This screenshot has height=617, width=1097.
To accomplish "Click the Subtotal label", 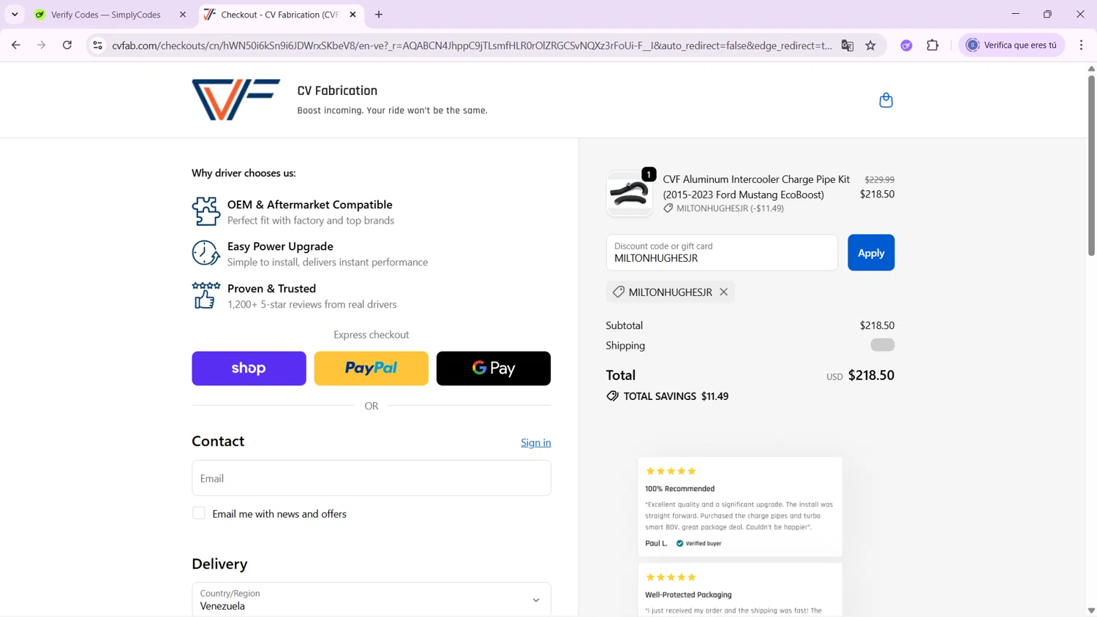I will point(624,325).
